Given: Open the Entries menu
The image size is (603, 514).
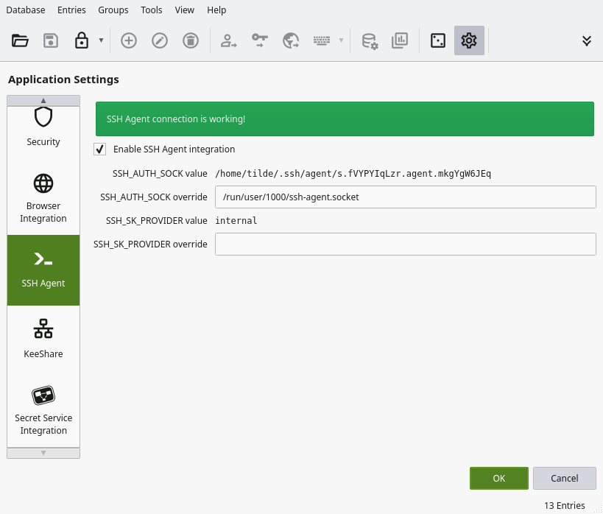Looking at the screenshot, I should click(71, 10).
